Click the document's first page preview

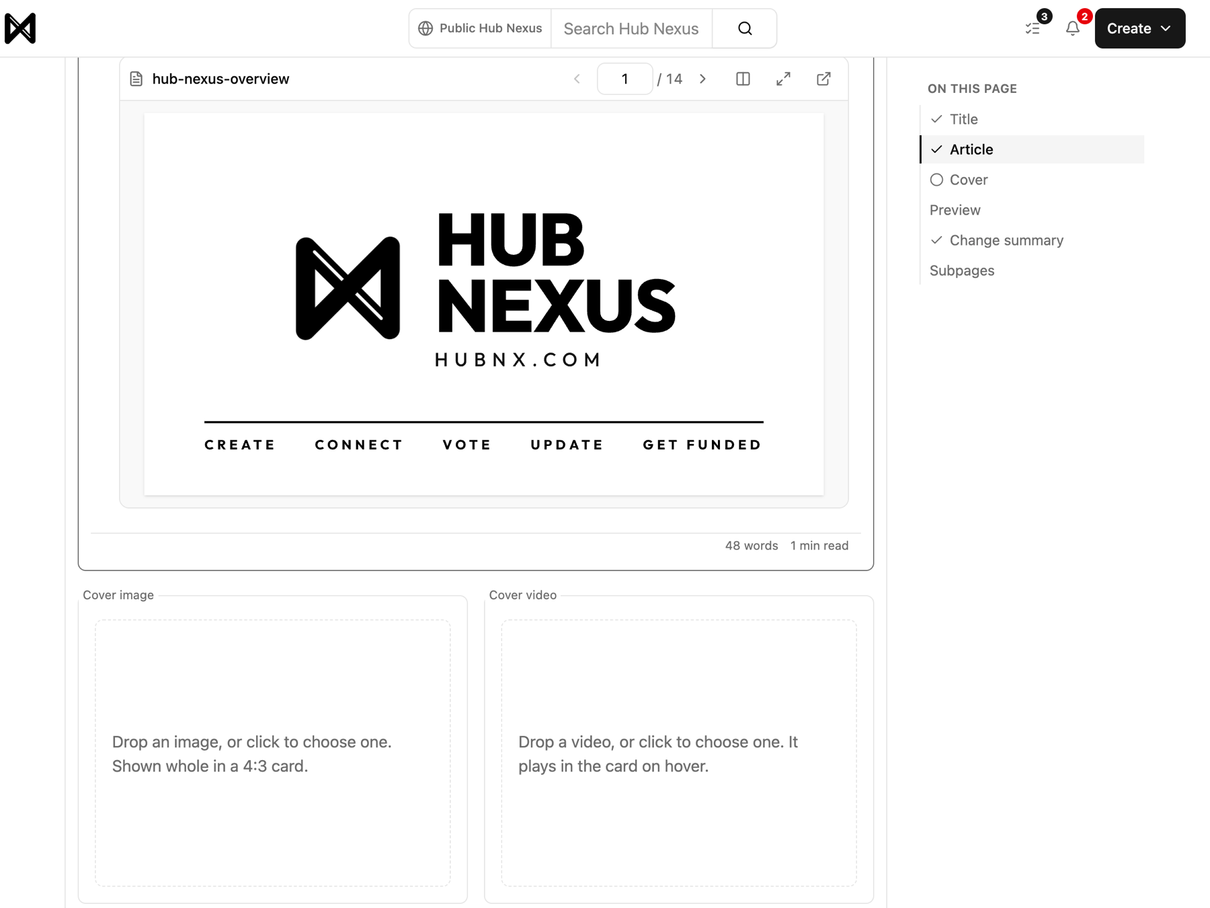coord(484,304)
